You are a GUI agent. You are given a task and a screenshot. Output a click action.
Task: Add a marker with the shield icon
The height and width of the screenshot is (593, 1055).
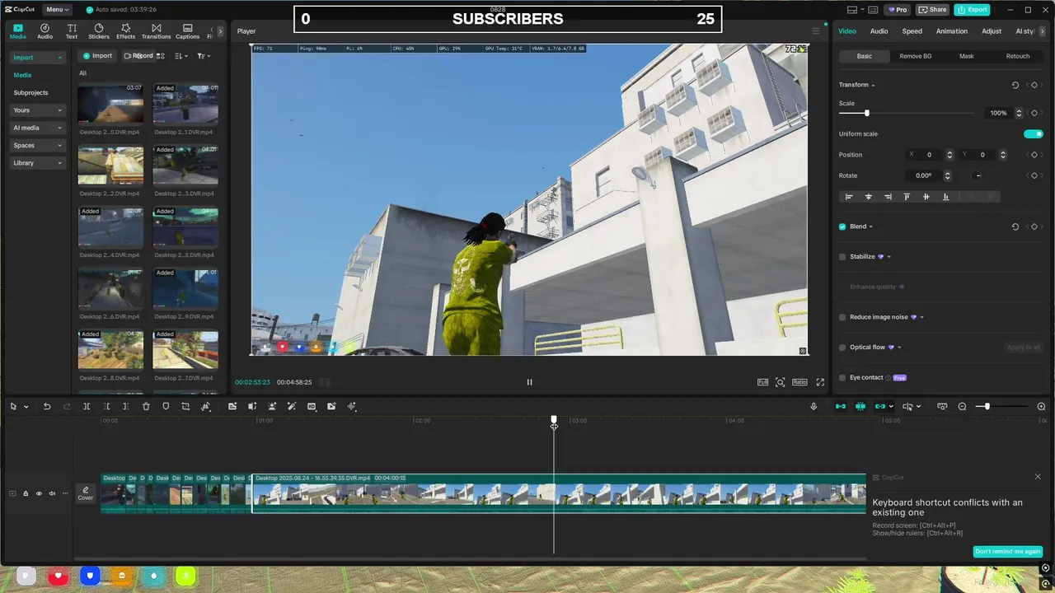click(x=166, y=406)
